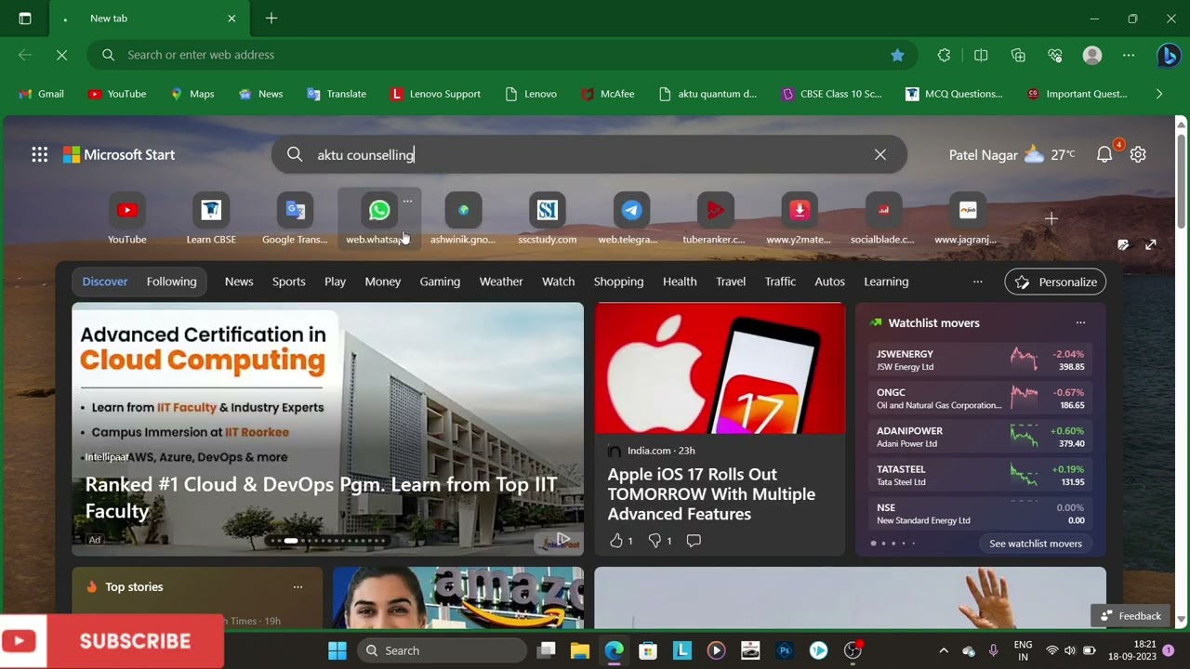The height and width of the screenshot is (669, 1190).
Task: Open the Microsoft Start apps grid launcher
Action: point(39,155)
